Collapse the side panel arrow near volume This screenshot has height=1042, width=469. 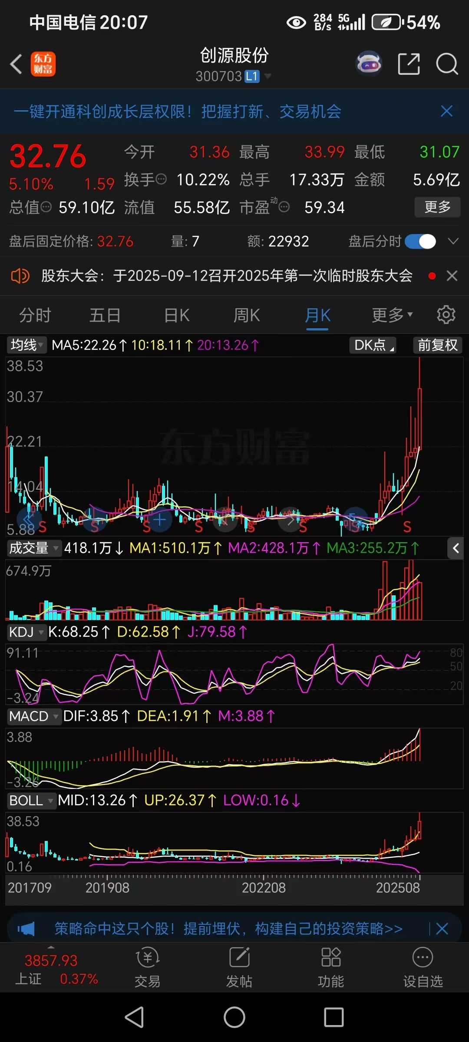pos(456,548)
